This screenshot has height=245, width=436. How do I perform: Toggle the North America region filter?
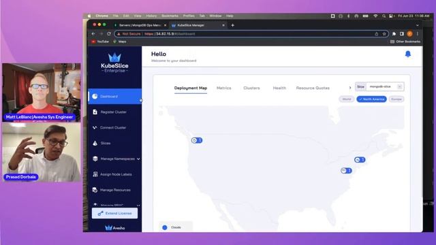point(371,99)
